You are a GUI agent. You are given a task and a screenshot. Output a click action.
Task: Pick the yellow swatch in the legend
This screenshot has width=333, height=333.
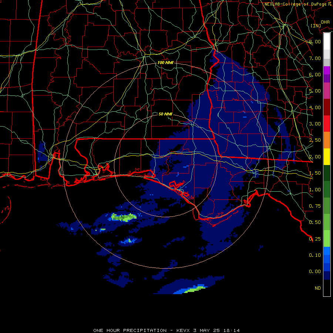point(327,157)
